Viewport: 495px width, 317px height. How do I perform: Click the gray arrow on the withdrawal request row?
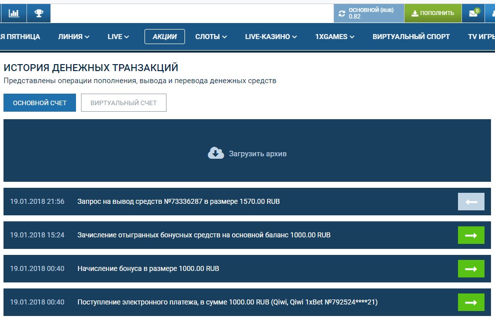tap(471, 201)
